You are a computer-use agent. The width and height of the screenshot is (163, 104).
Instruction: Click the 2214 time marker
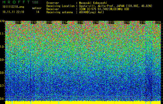65,22
